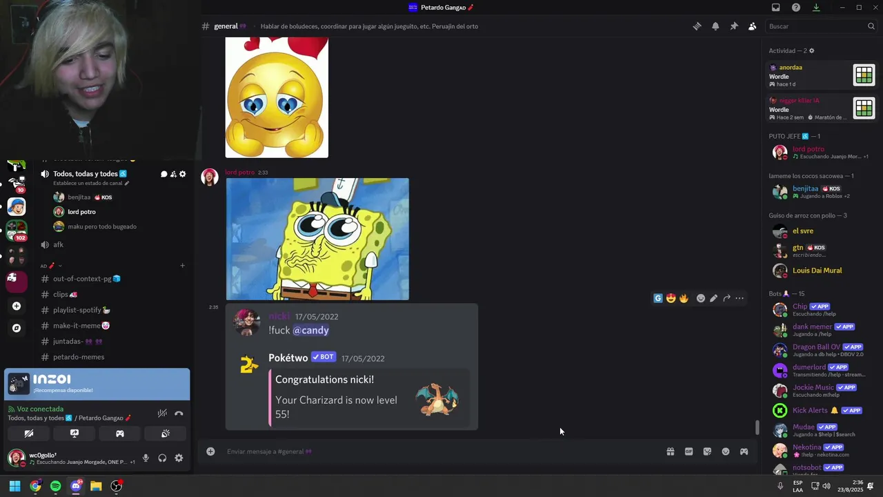The height and width of the screenshot is (497, 883).
Task: Open Chrome from the taskbar
Action: pos(35,486)
